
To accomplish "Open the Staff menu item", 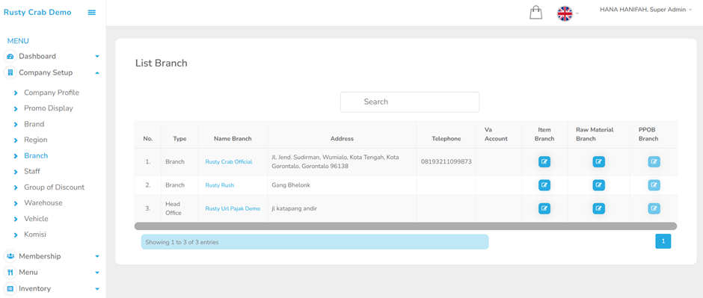I will 32,171.
